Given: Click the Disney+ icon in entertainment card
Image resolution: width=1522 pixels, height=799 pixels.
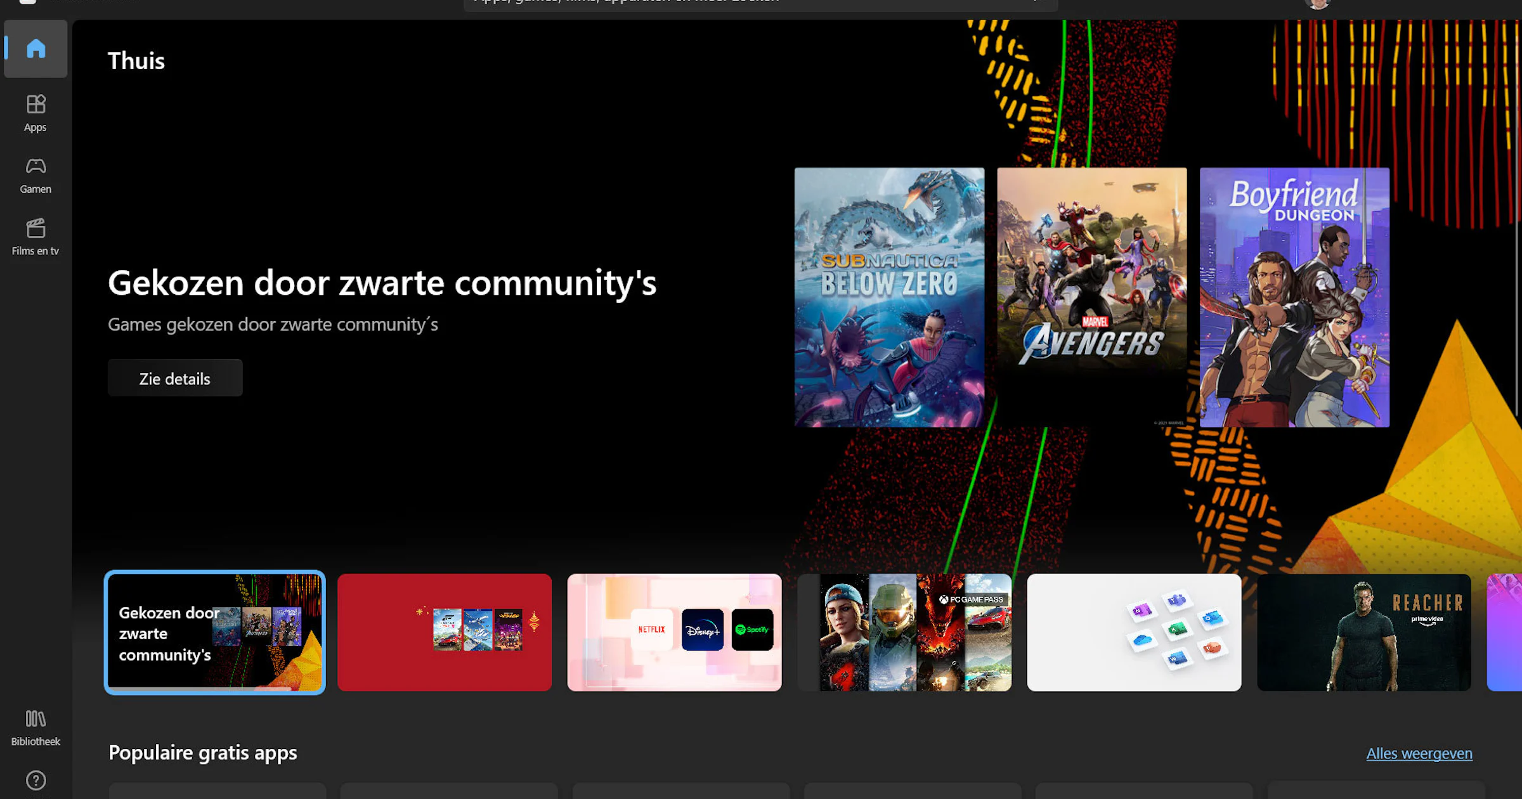Looking at the screenshot, I should click(702, 629).
